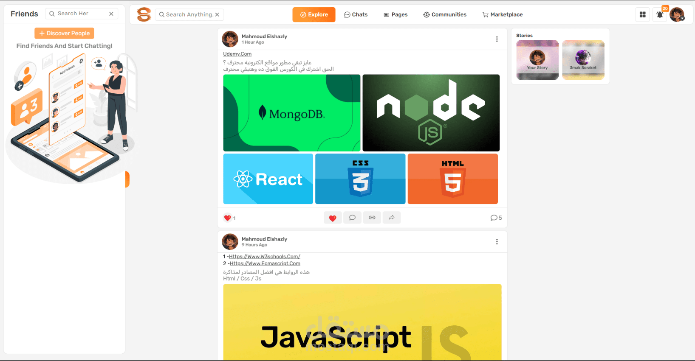This screenshot has width=695, height=361.
Task: Clear the Search Anything field with X
Action: coord(217,14)
